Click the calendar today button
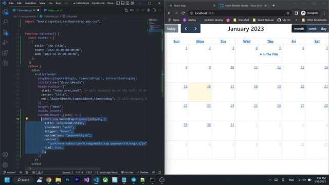The width and height of the screenshot is (329, 185). pos(171,29)
